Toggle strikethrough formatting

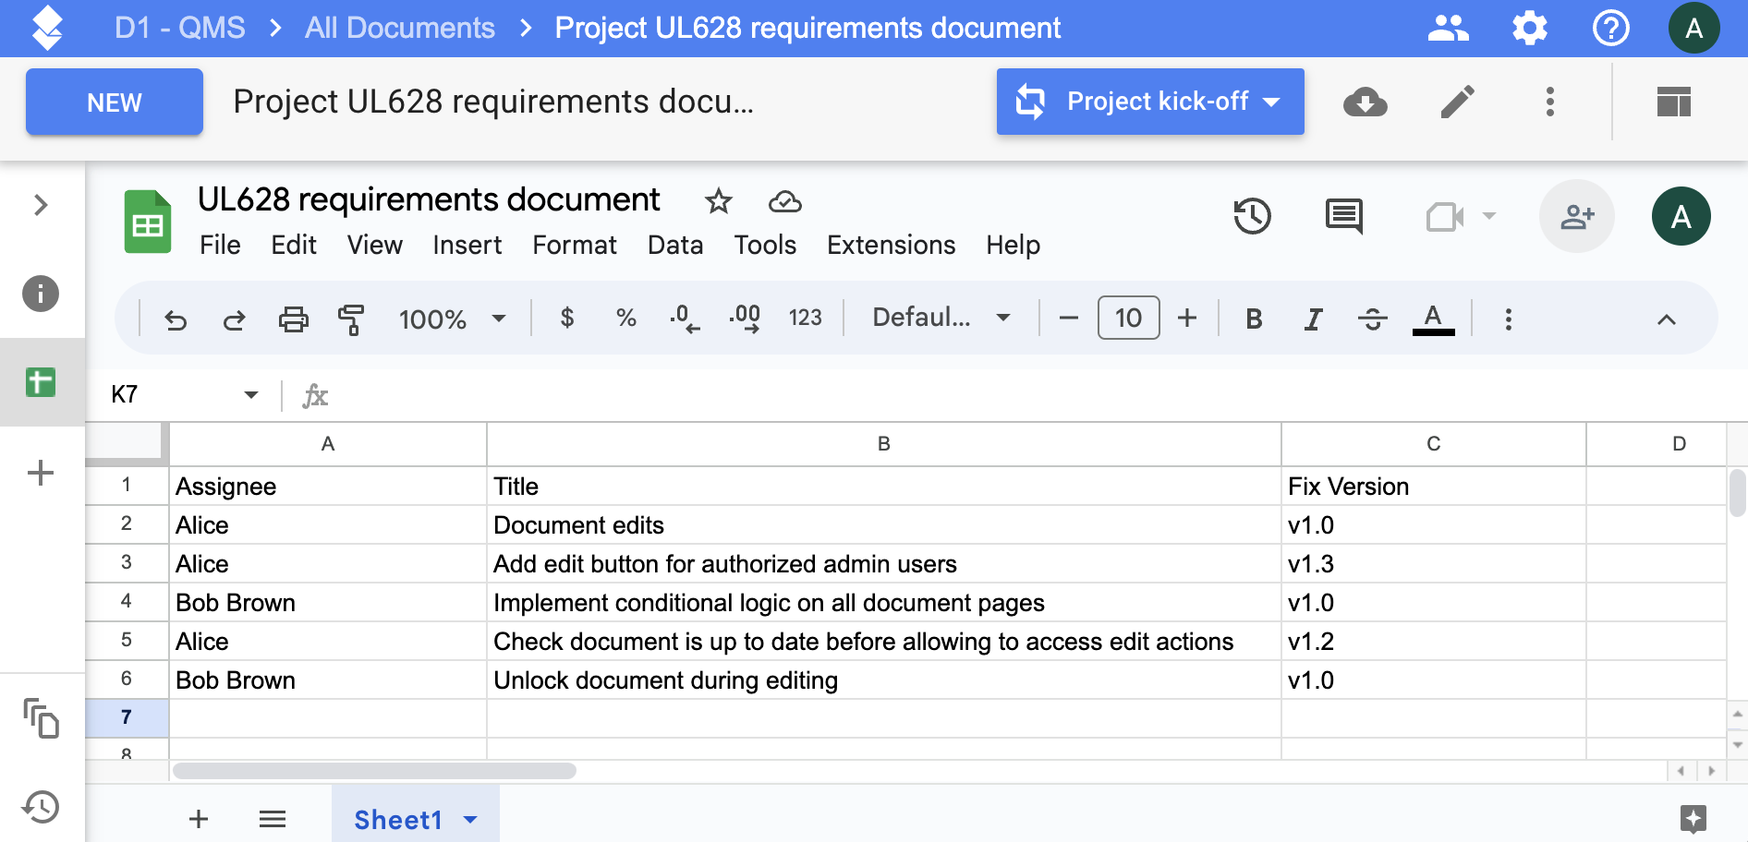coord(1372,319)
